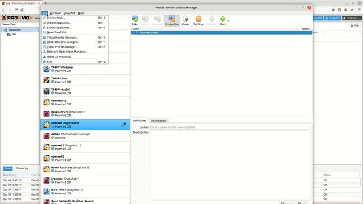The height and width of the screenshot is (204, 363).
Task: Open Cloud Profile Manager... from menu
Action: point(75,46)
